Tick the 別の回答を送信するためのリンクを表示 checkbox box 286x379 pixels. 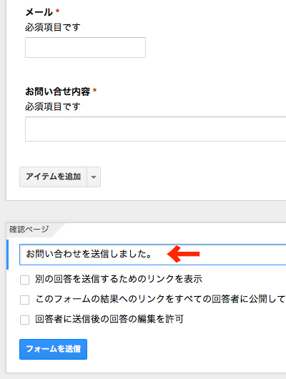click(24, 280)
